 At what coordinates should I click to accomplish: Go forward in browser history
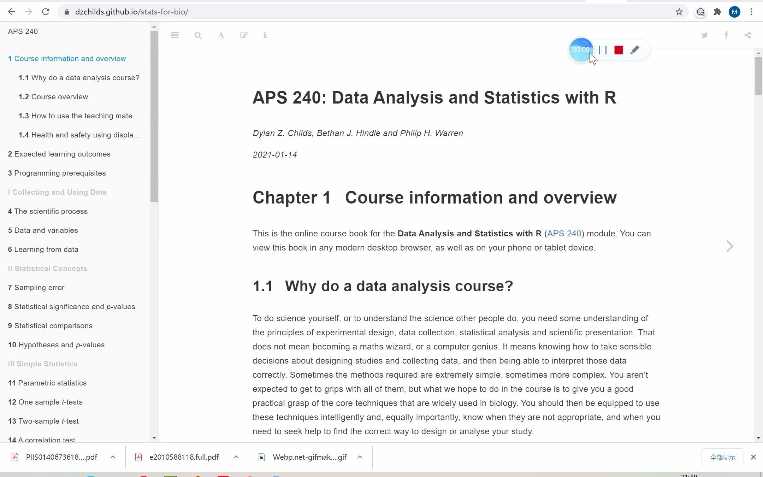(x=29, y=12)
